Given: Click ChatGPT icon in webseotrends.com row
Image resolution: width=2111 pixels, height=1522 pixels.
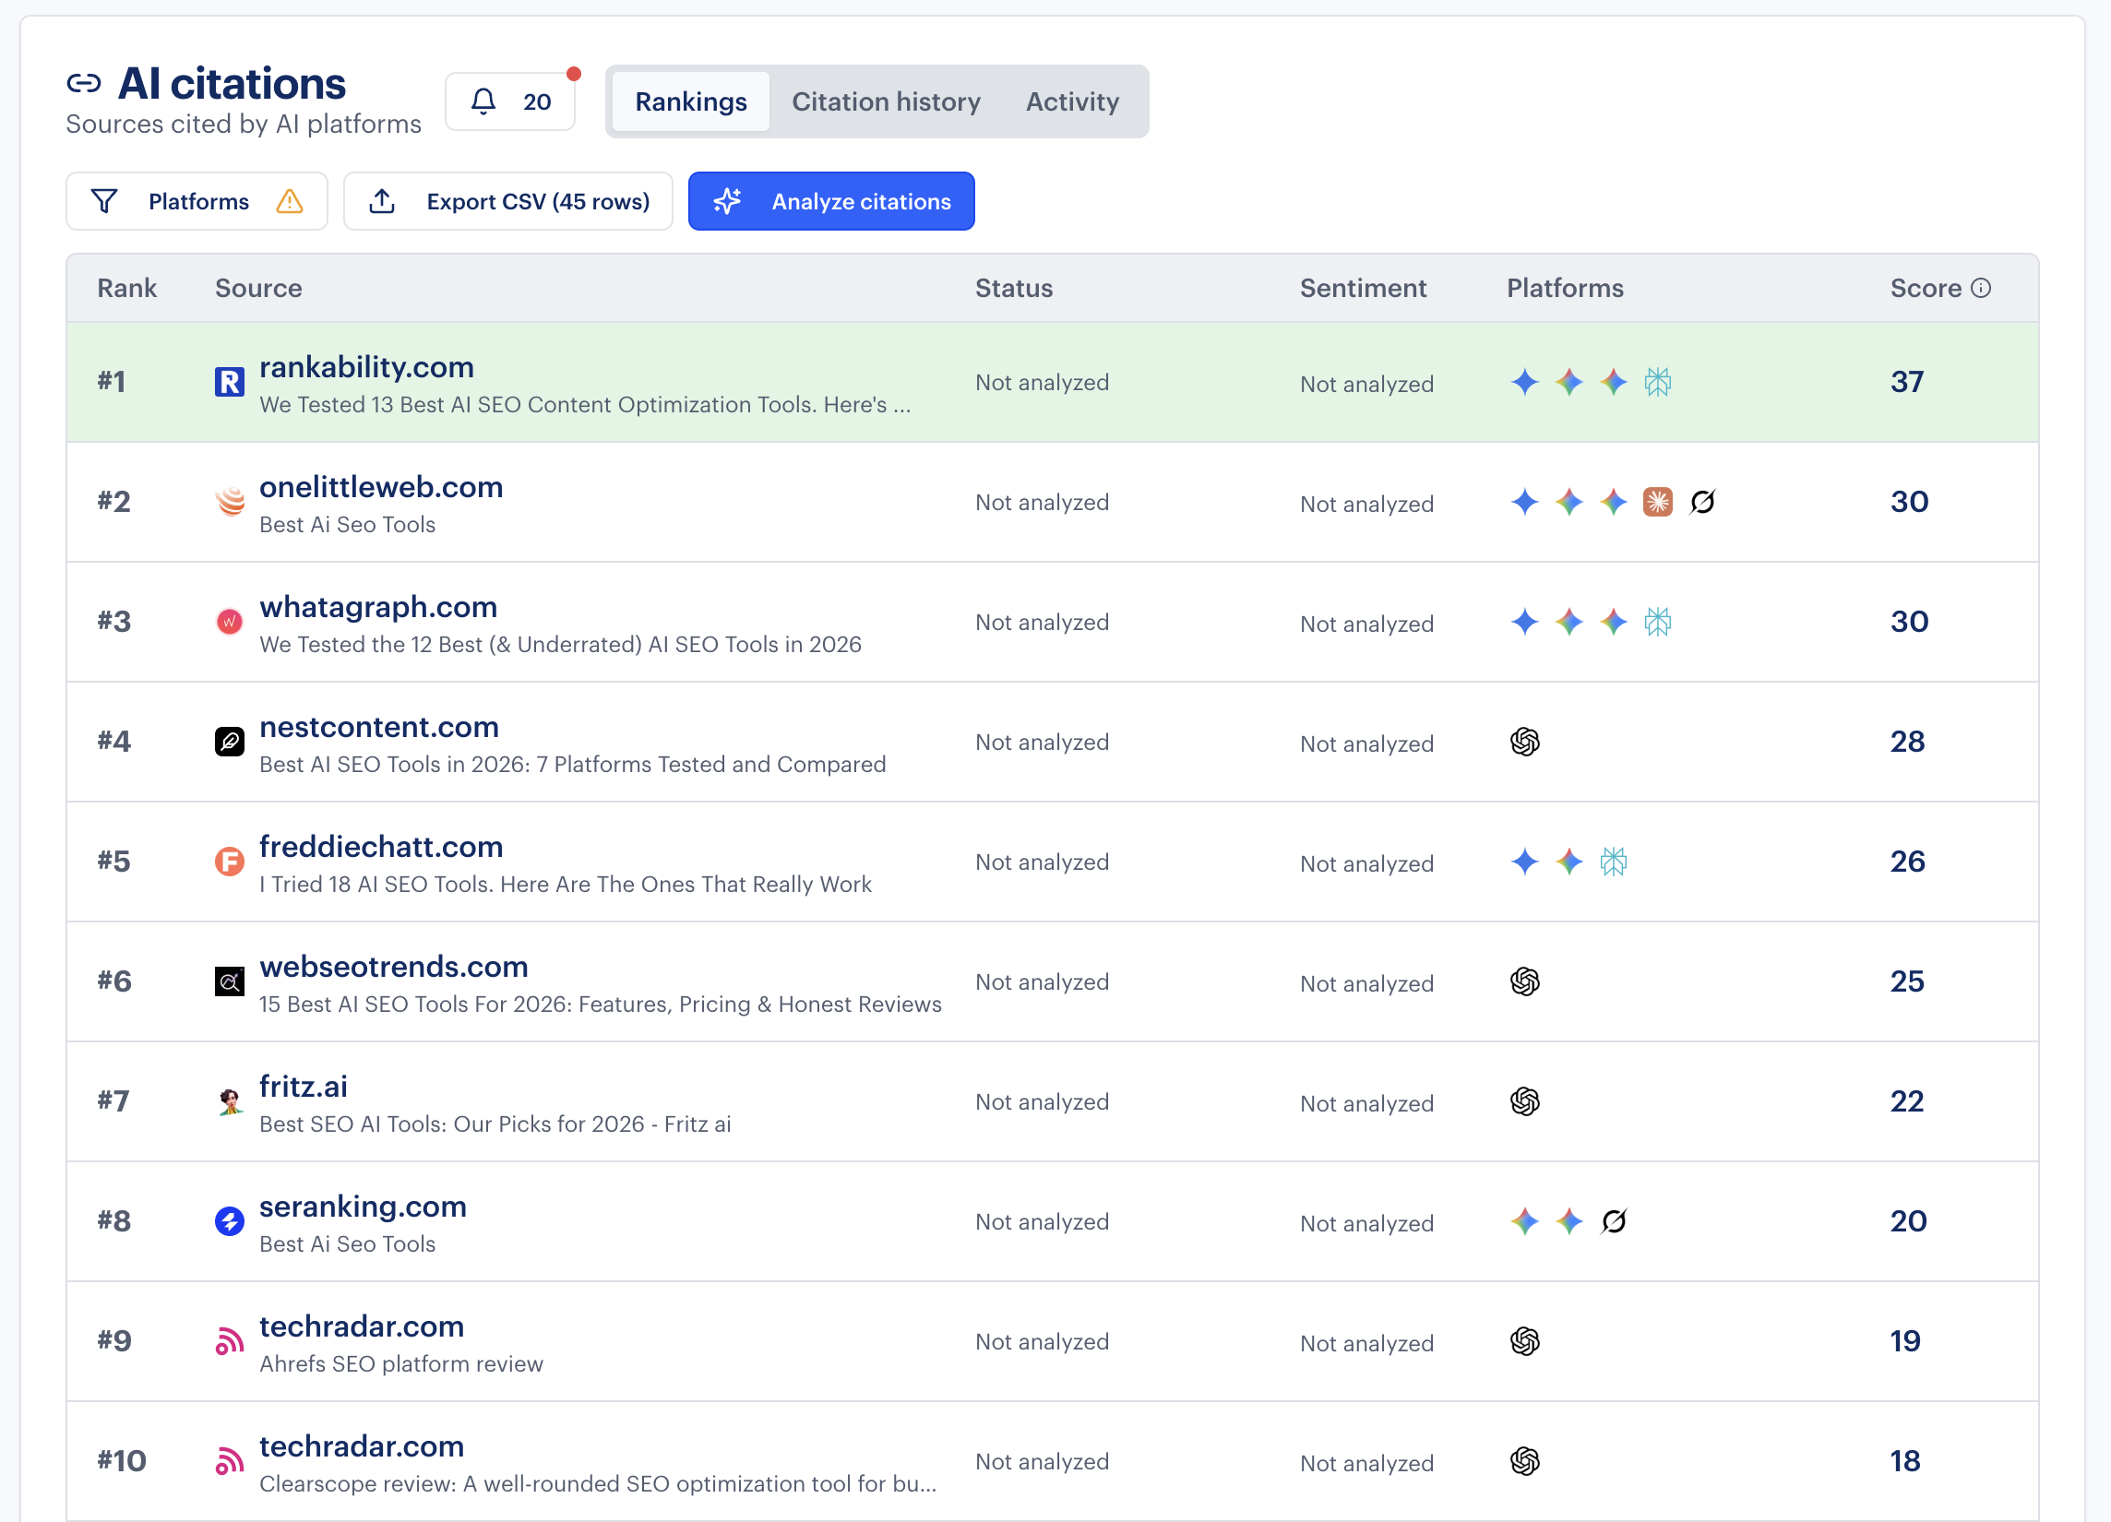Looking at the screenshot, I should (1524, 981).
